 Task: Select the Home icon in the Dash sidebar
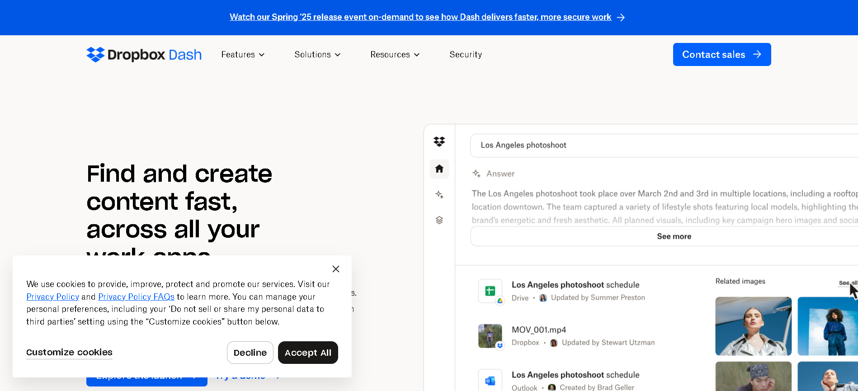439,169
